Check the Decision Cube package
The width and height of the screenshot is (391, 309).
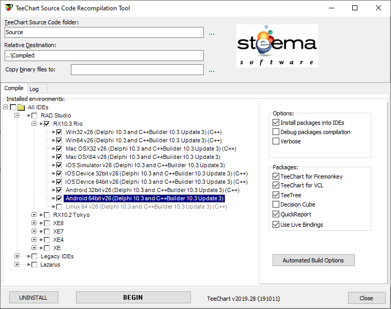tap(276, 204)
